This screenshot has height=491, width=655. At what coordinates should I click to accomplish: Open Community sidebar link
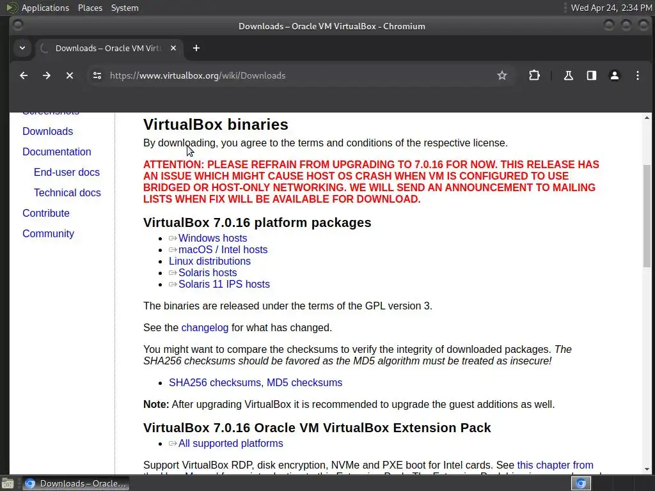click(x=48, y=233)
